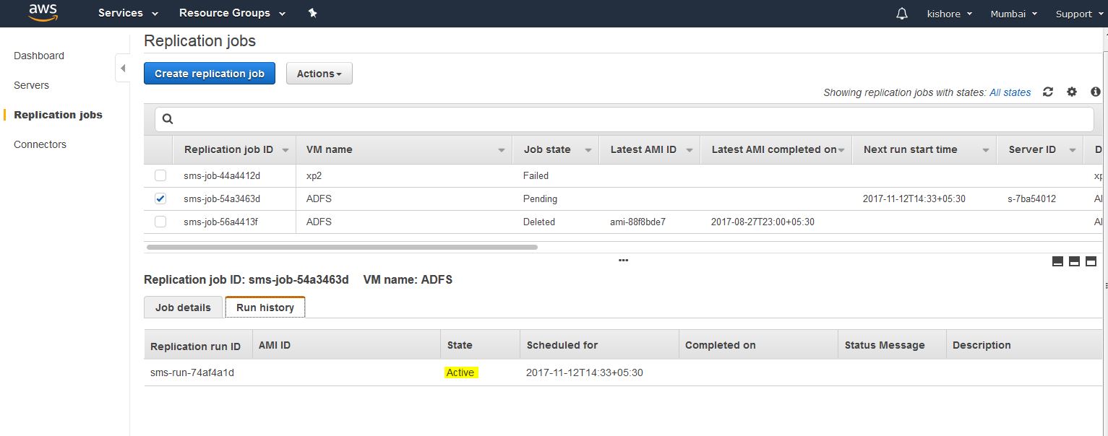This screenshot has width=1108, height=436.
Task: Switch to the Job details tab
Action: tap(183, 308)
